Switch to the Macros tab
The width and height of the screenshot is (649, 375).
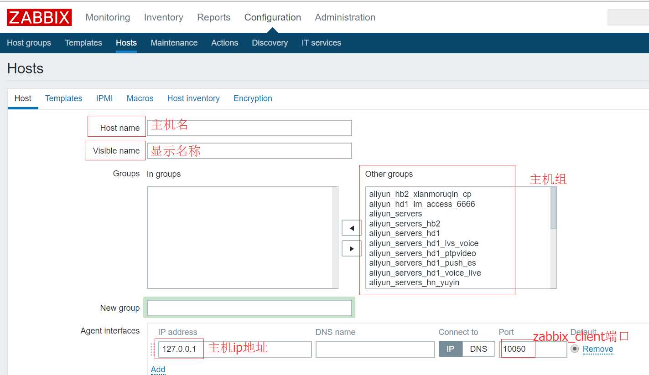pos(140,98)
